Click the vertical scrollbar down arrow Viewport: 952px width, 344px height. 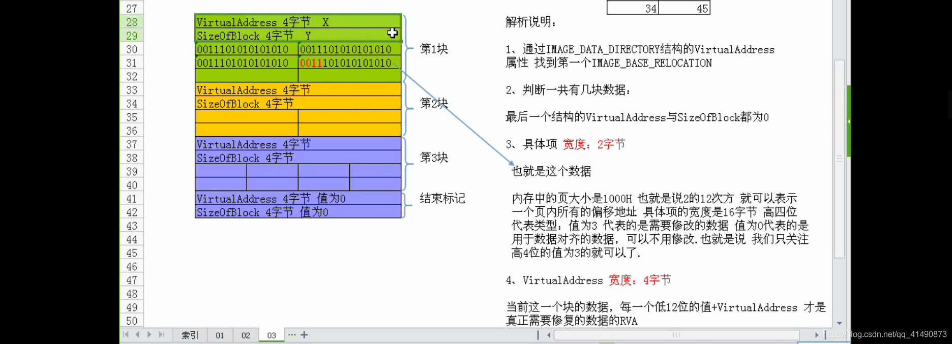pyautogui.click(x=840, y=323)
